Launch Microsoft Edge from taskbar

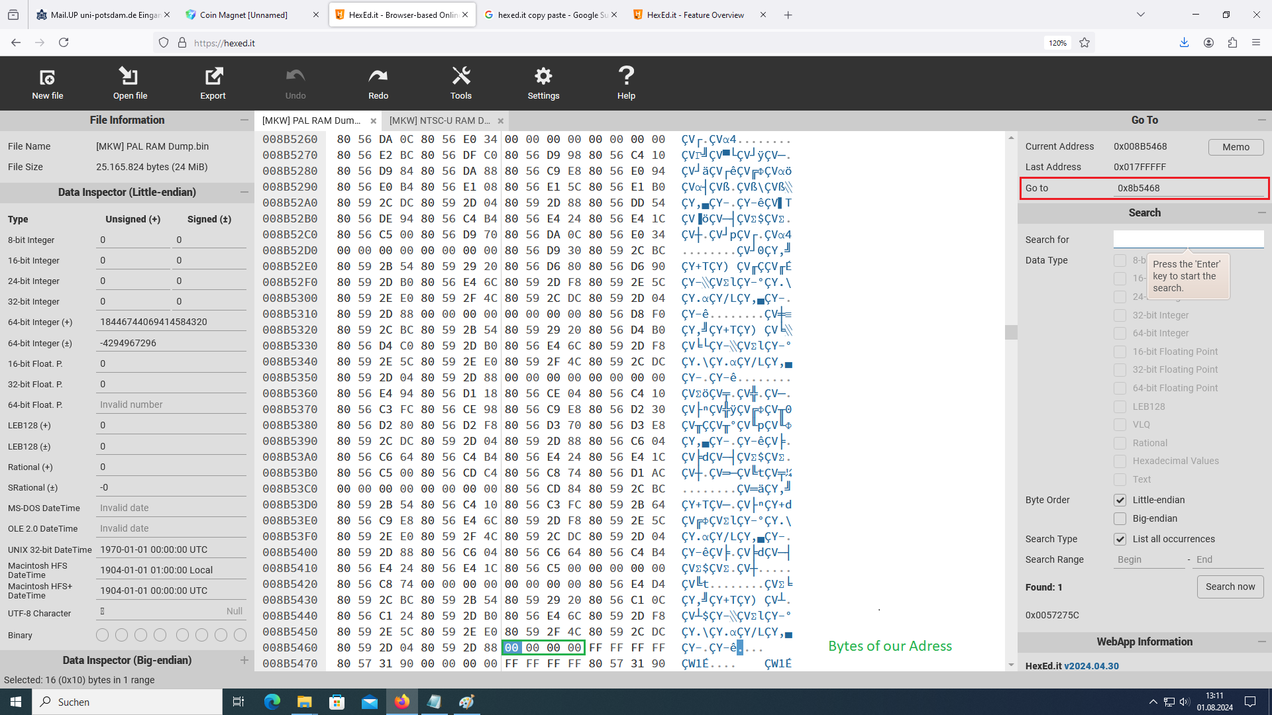tap(272, 702)
